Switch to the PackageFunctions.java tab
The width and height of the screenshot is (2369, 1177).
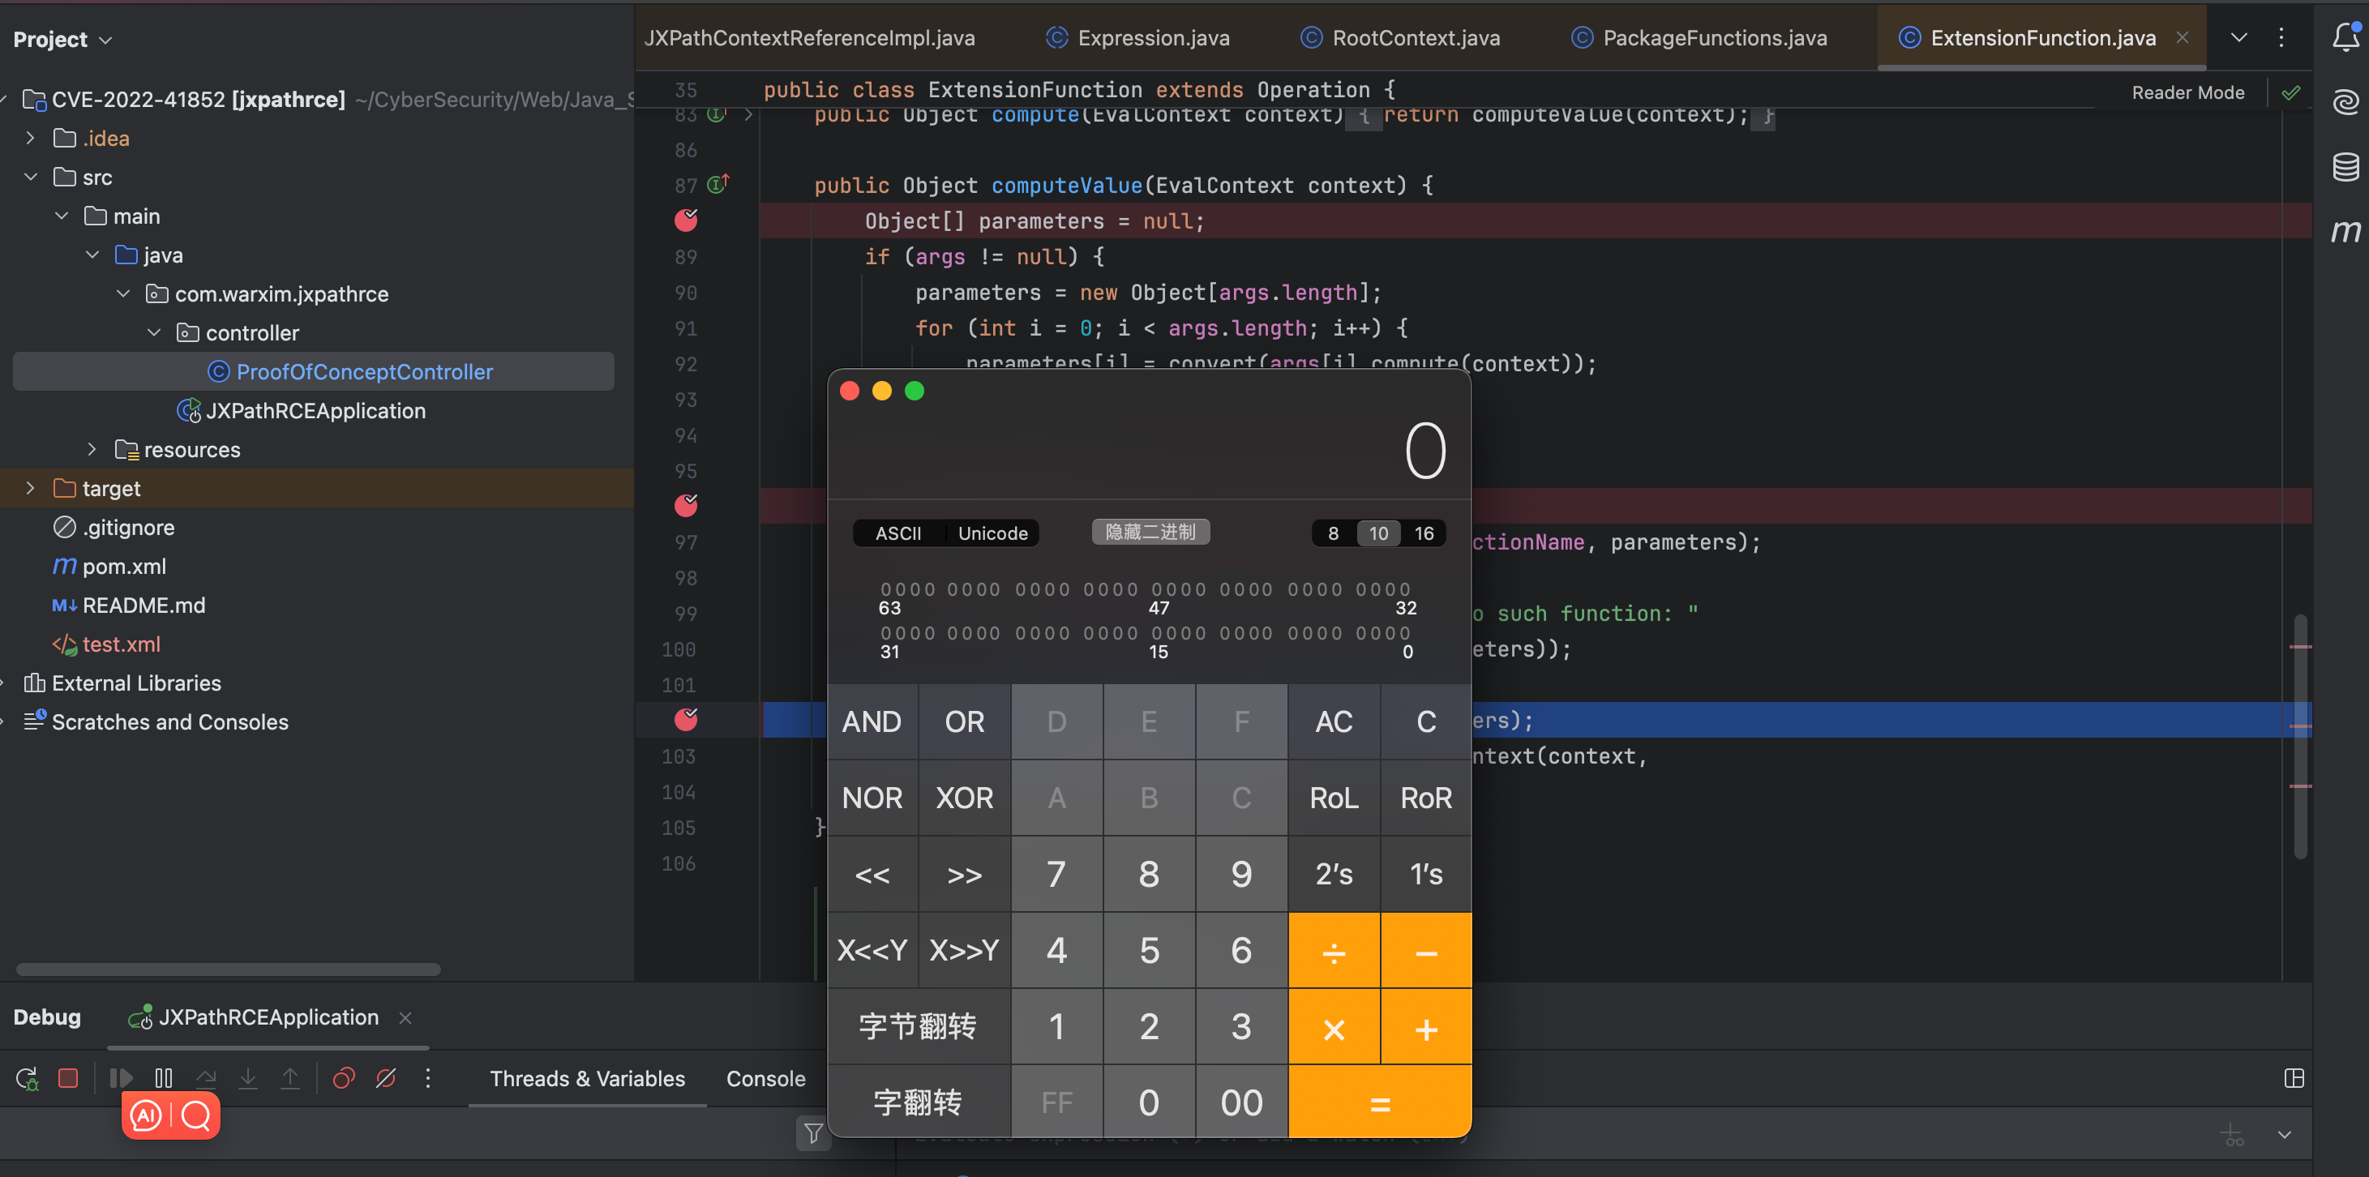[x=1699, y=38]
